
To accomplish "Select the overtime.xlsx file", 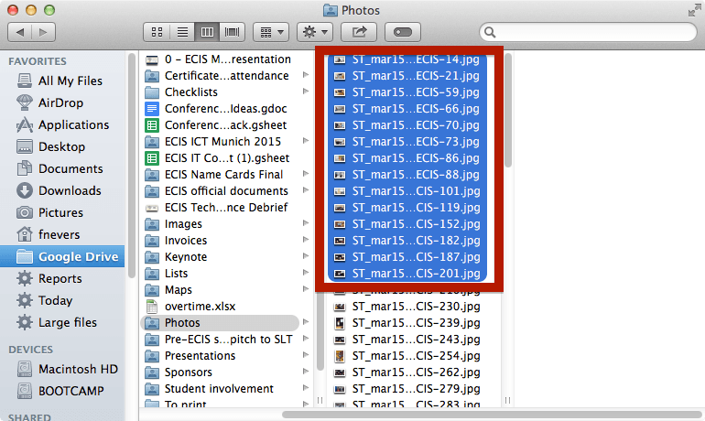I will 201,307.
